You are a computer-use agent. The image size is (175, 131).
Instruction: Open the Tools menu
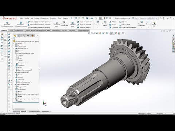[x=44, y=18]
